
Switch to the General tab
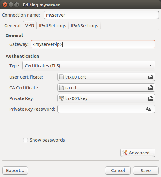click(x=13, y=26)
